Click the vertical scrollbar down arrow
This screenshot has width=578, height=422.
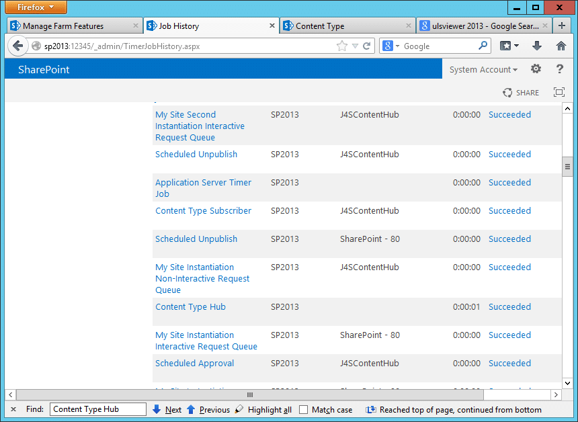click(x=567, y=383)
